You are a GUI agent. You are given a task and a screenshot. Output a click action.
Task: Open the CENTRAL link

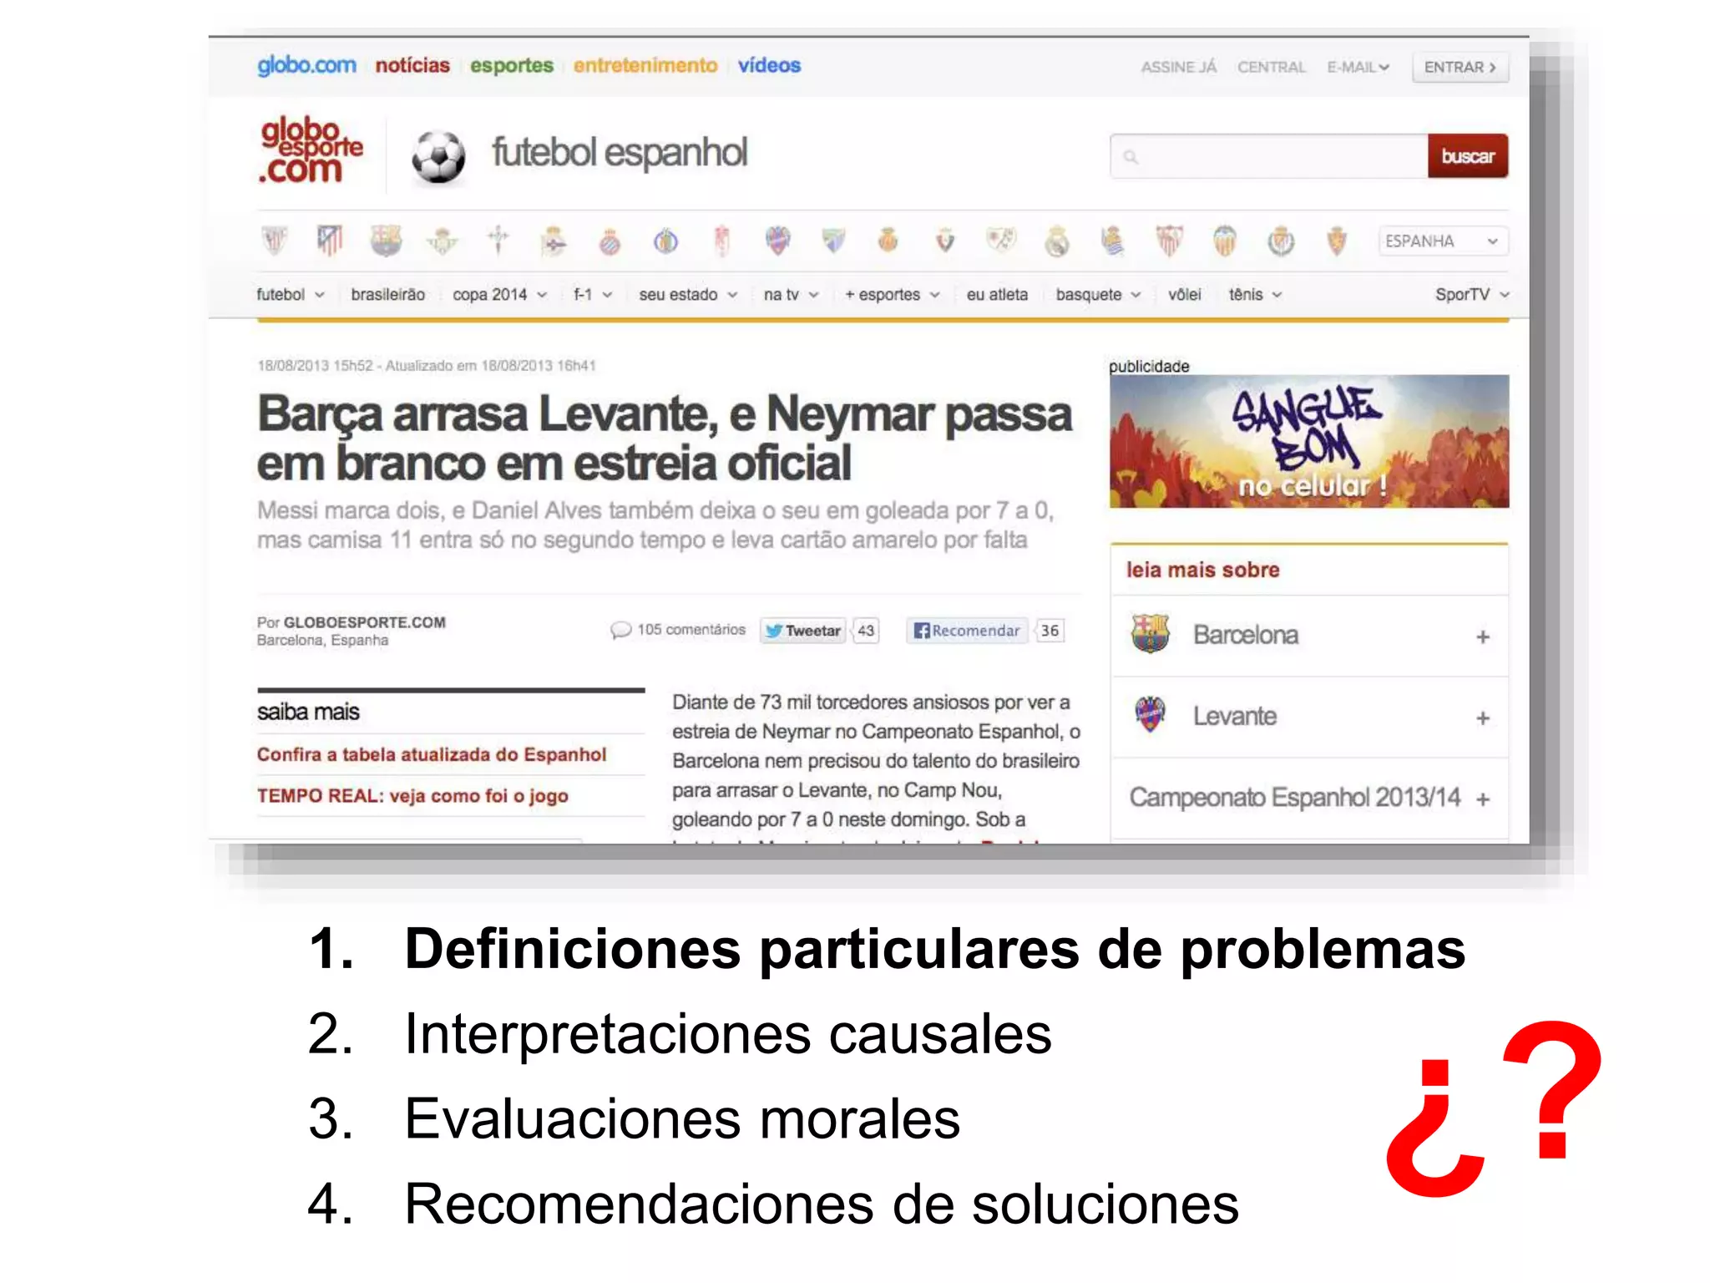[x=1271, y=67]
